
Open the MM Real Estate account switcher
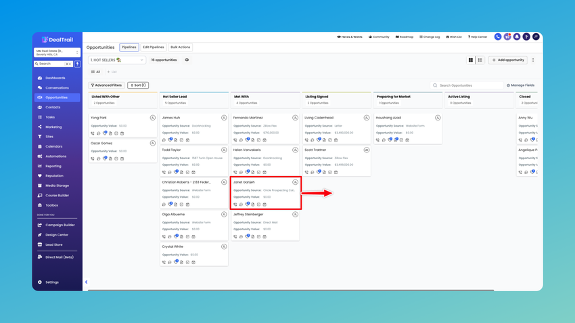(x=57, y=53)
